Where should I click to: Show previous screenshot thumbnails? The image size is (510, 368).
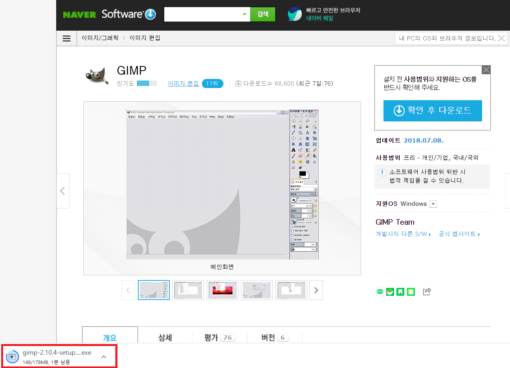(128, 290)
